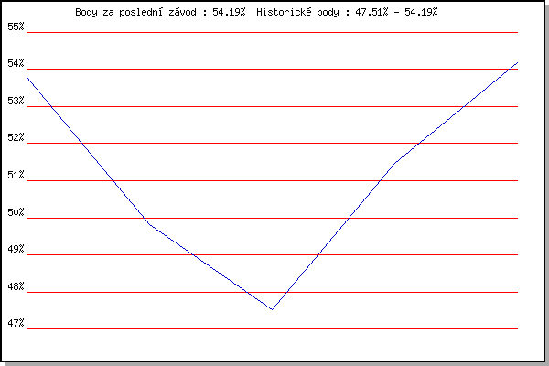Screen dimensions: 549x366
Task: Click the blue line bend above 51%
Action: [395, 163]
